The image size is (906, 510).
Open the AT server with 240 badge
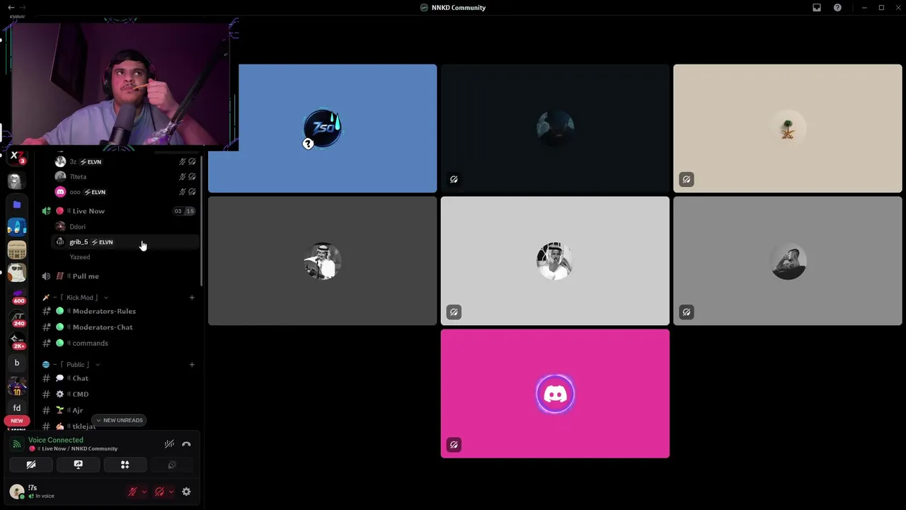click(x=17, y=318)
